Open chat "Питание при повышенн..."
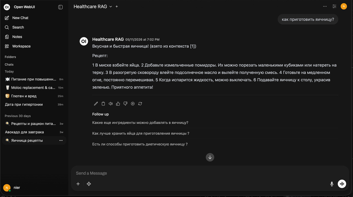Image resolution: width=353 pixels, height=197 pixels. [x=34, y=79]
